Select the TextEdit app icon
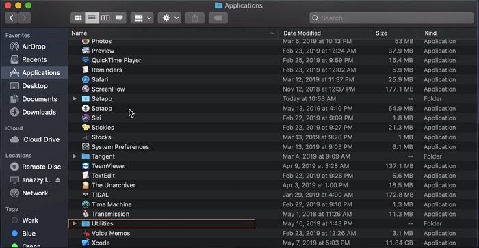 tap(86, 176)
